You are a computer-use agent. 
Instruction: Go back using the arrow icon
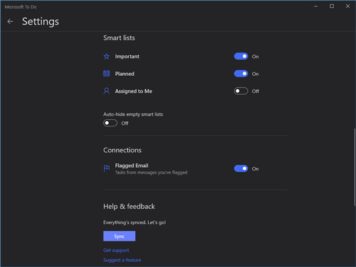(x=10, y=21)
